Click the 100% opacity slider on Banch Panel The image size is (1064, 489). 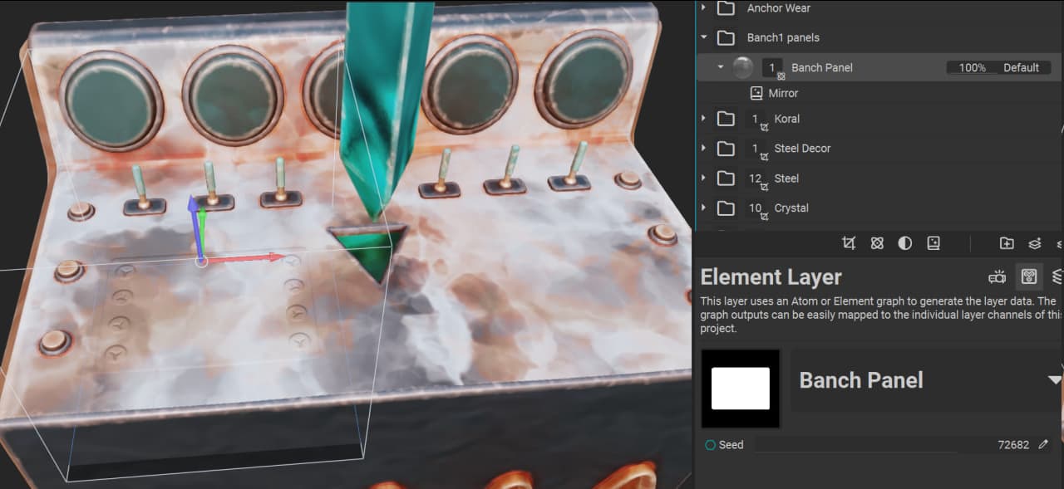click(x=971, y=67)
